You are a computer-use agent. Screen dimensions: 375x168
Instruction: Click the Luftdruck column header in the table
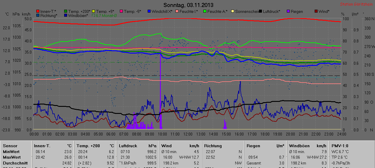tap(128, 146)
